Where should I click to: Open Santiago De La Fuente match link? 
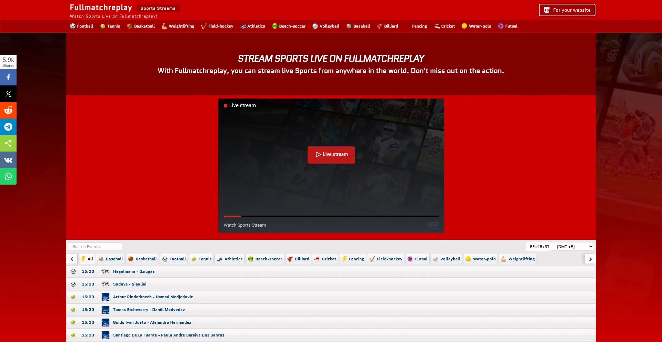click(169, 335)
